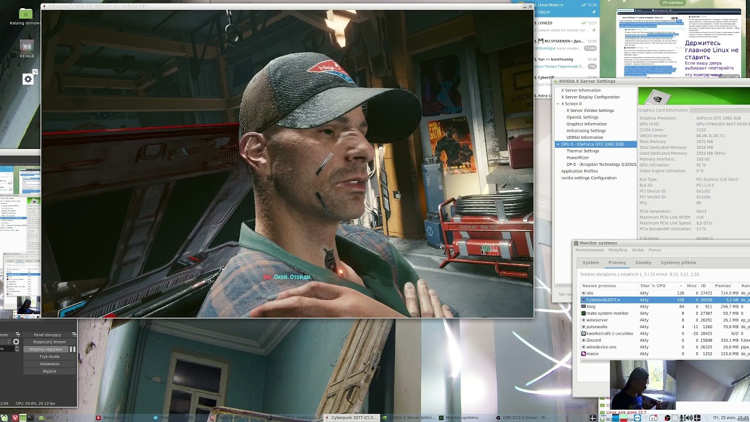This screenshot has height=422, width=750.
Task: Select X Server Display Configuration item
Action: pos(590,97)
